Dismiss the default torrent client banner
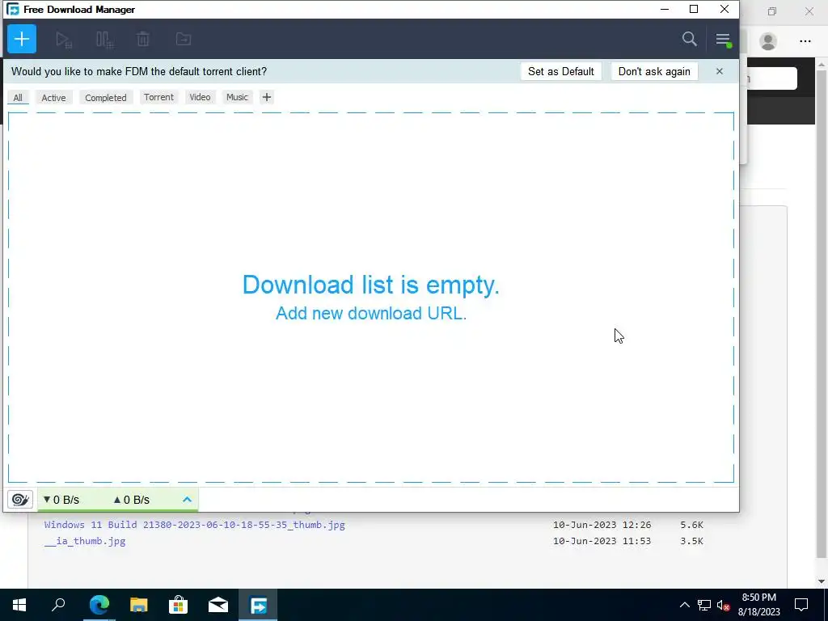Image resolution: width=828 pixels, height=621 pixels. point(719,71)
